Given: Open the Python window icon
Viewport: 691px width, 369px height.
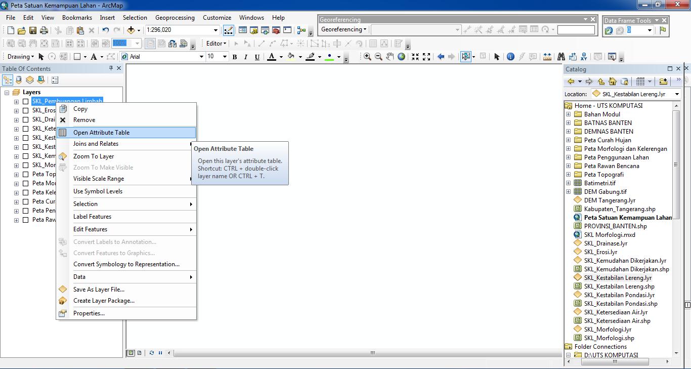Looking at the screenshot, I should [x=287, y=30].
